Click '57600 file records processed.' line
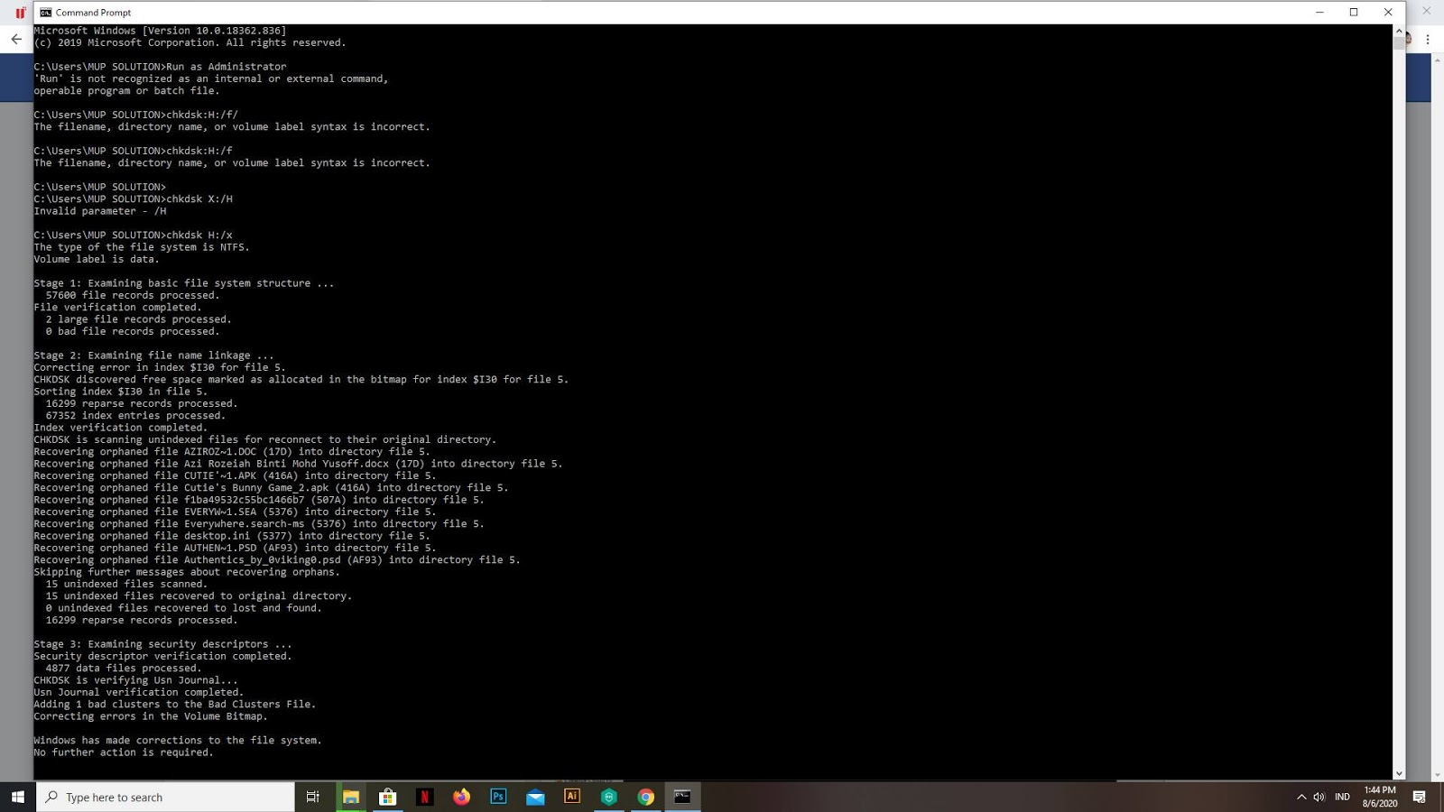Image resolution: width=1444 pixels, height=812 pixels. click(133, 295)
